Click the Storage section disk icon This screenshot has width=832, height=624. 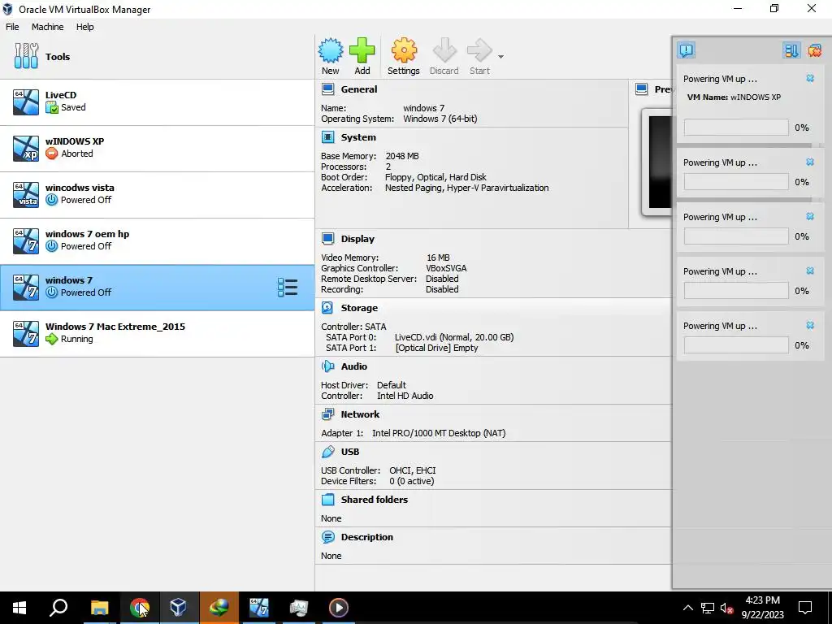click(328, 308)
